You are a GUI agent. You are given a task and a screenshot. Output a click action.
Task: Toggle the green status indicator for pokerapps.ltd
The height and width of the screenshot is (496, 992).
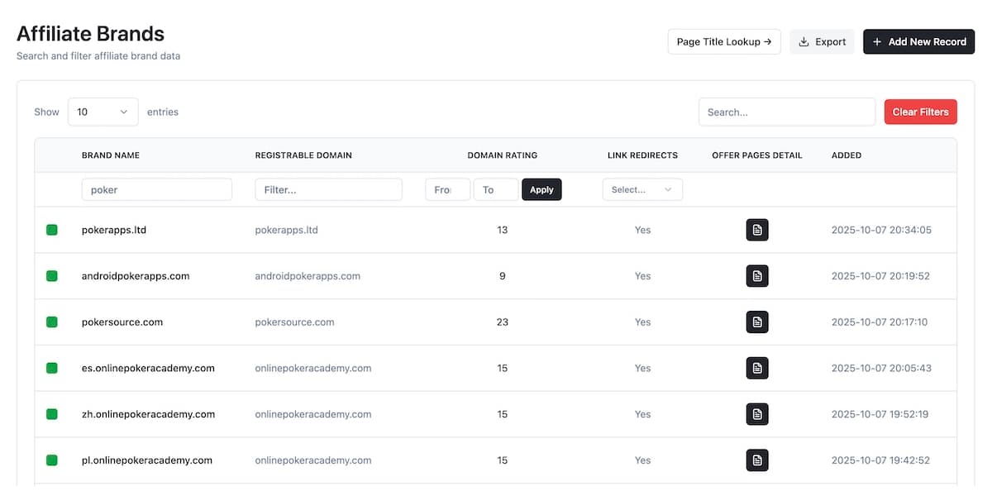click(51, 230)
